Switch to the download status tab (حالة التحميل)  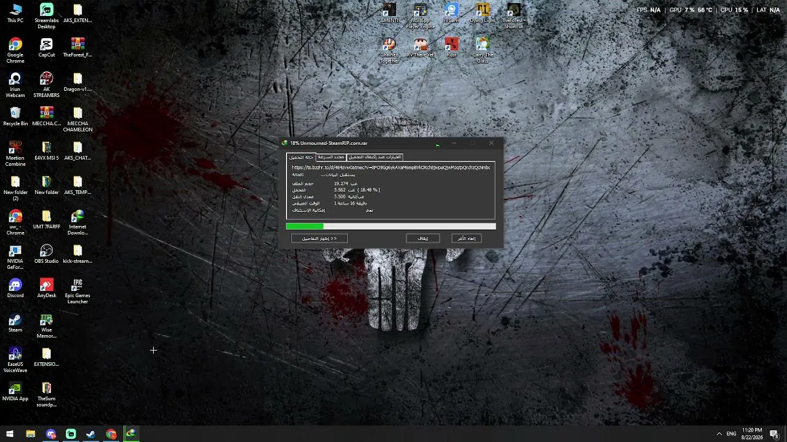pyautogui.click(x=301, y=157)
